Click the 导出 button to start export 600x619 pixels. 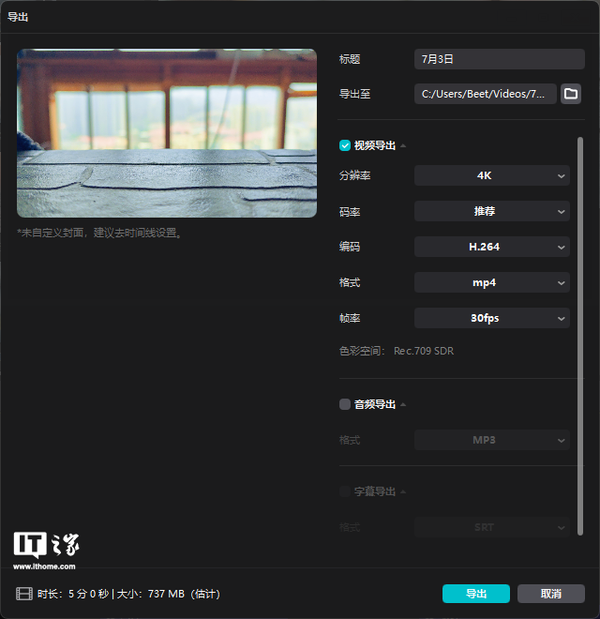point(475,594)
